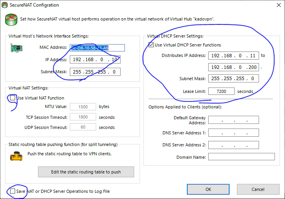Click the DHCP end address 192.168.0.200 field
285x199 pixels.
[x=233, y=67]
